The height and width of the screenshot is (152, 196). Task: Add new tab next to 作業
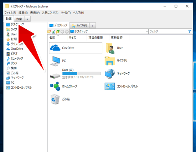(27, 19)
